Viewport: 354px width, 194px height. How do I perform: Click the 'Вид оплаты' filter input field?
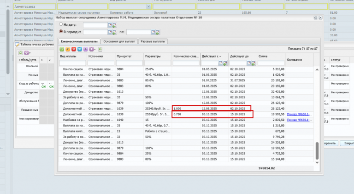pos(72,63)
